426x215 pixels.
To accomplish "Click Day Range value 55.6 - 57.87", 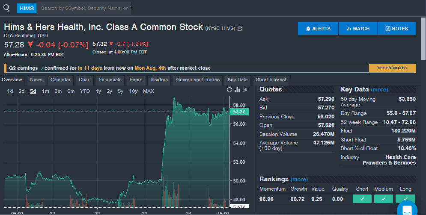I will [401, 113].
